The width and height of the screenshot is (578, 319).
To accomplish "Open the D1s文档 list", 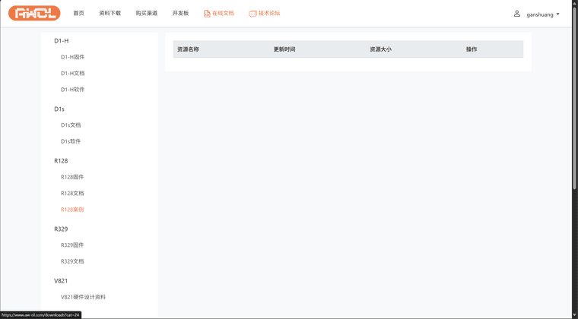I will (71, 125).
